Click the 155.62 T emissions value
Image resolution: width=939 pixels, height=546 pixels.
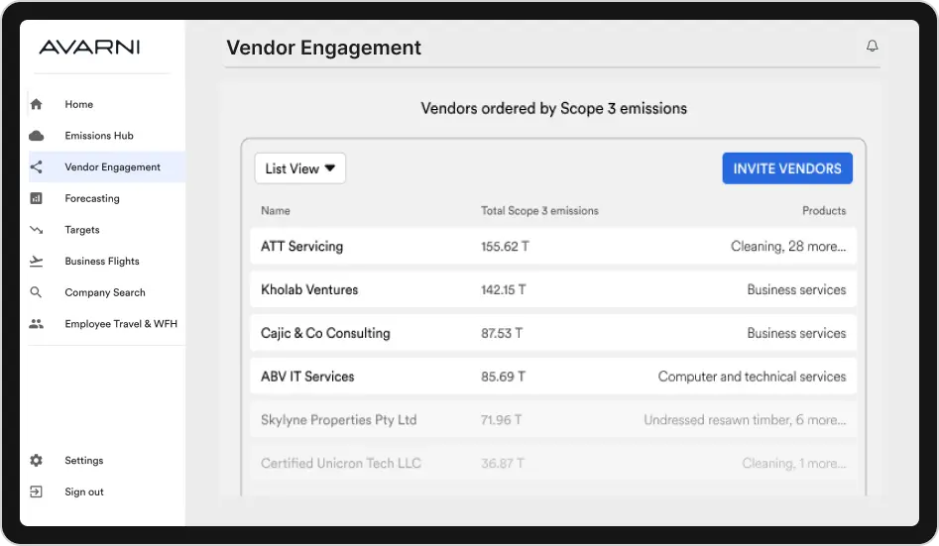click(x=505, y=247)
